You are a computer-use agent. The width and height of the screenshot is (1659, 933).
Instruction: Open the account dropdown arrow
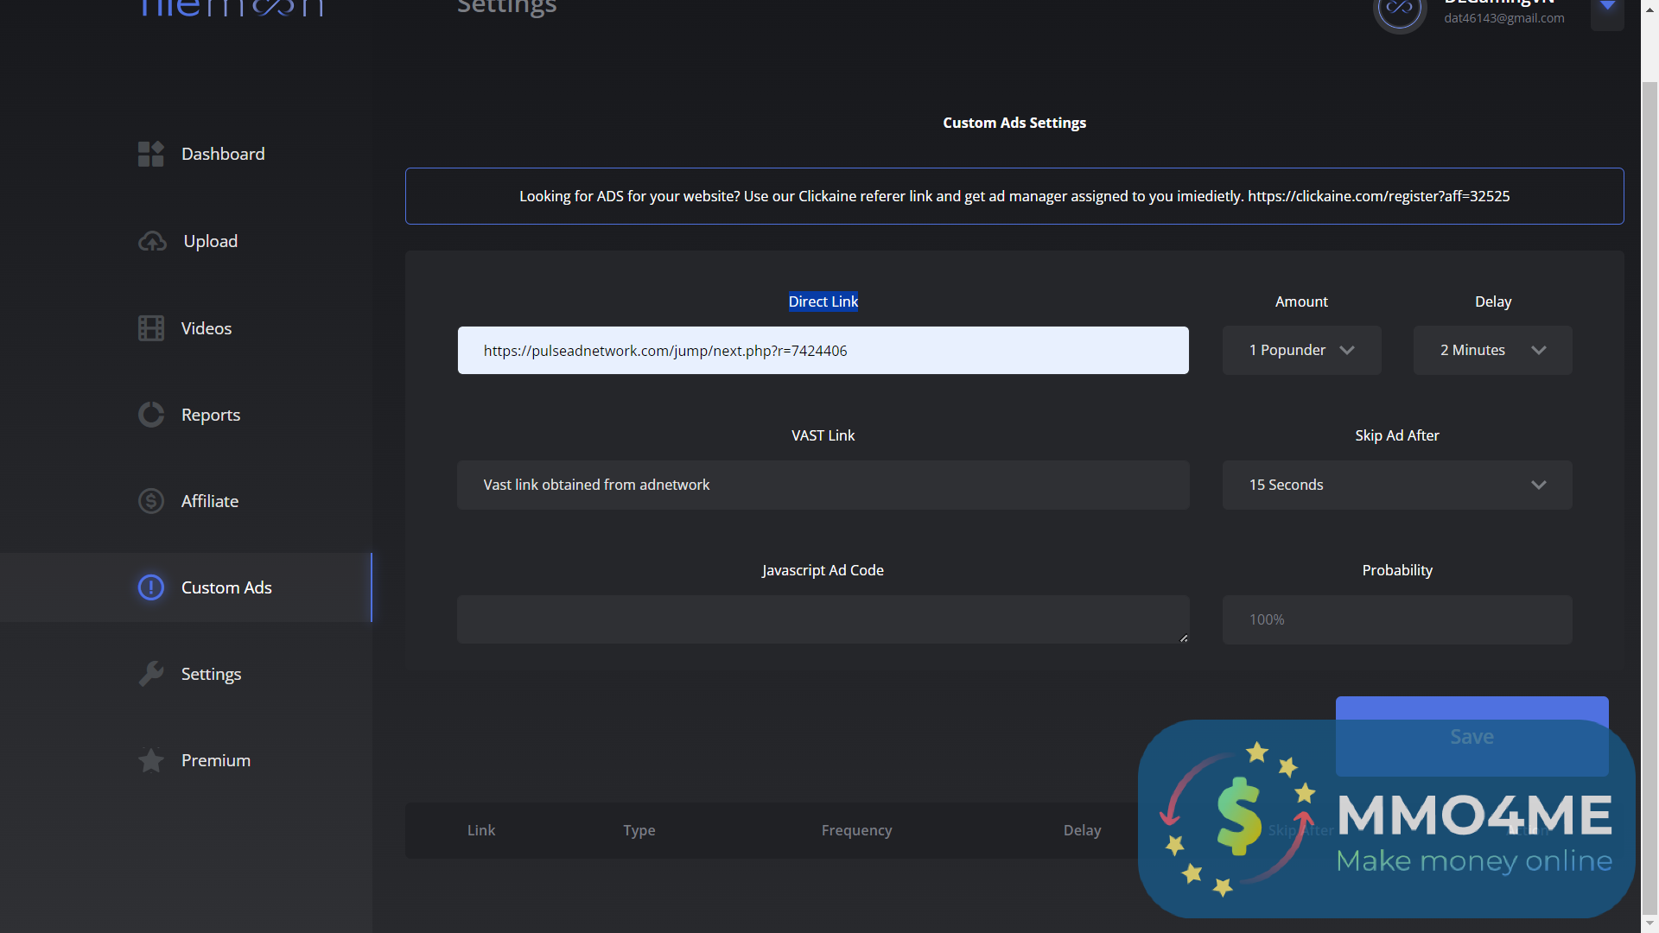coord(1607,9)
